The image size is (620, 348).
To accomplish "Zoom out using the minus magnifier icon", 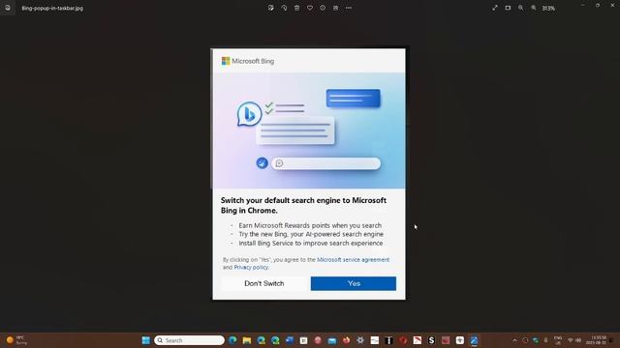I will coord(521,8).
